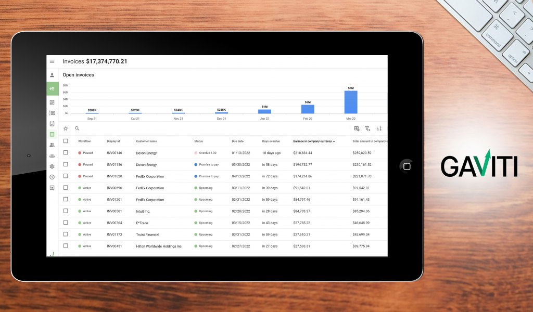533x312 pixels.
Task: Check the select-all header checkbox
Action: (x=66, y=141)
